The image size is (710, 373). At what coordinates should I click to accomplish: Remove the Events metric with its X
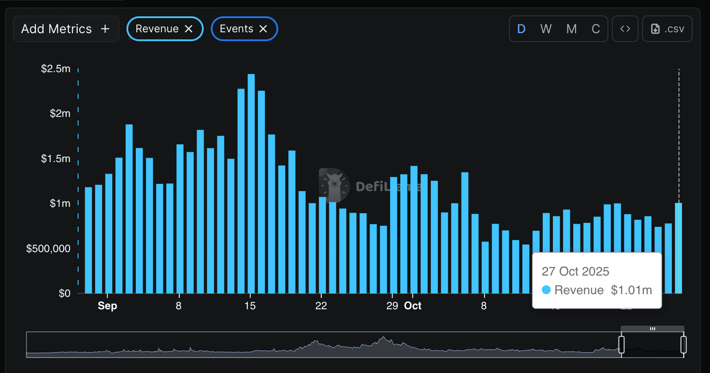click(263, 29)
